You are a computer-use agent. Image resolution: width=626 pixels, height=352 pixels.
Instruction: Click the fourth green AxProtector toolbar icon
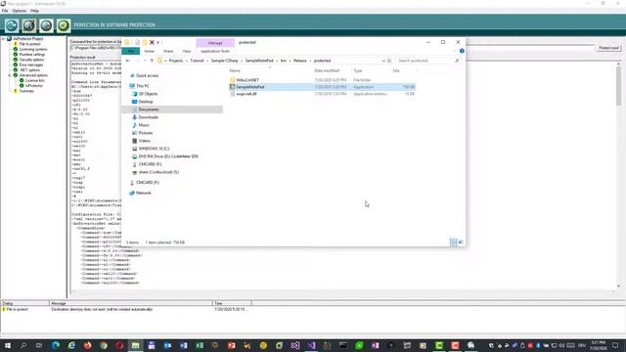tap(63, 25)
